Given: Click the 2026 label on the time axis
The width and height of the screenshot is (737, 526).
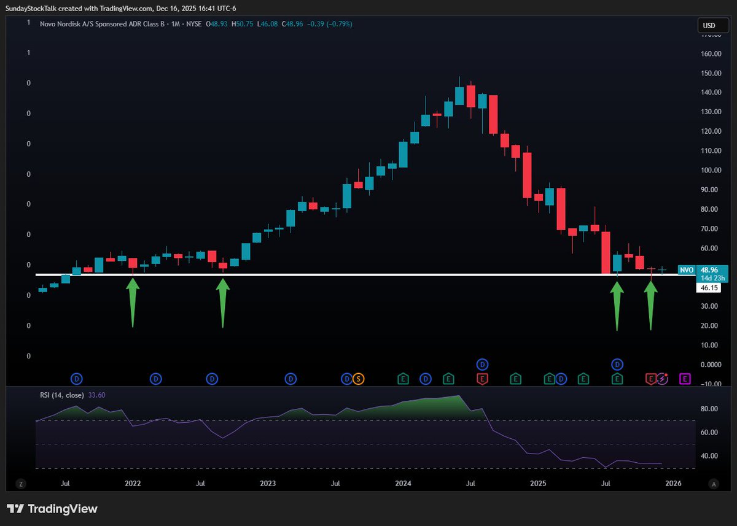Looking at the screenshot, I should click(x=674, y=484).
